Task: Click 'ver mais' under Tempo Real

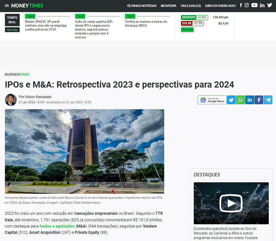Action: click(x=12, y=30)
